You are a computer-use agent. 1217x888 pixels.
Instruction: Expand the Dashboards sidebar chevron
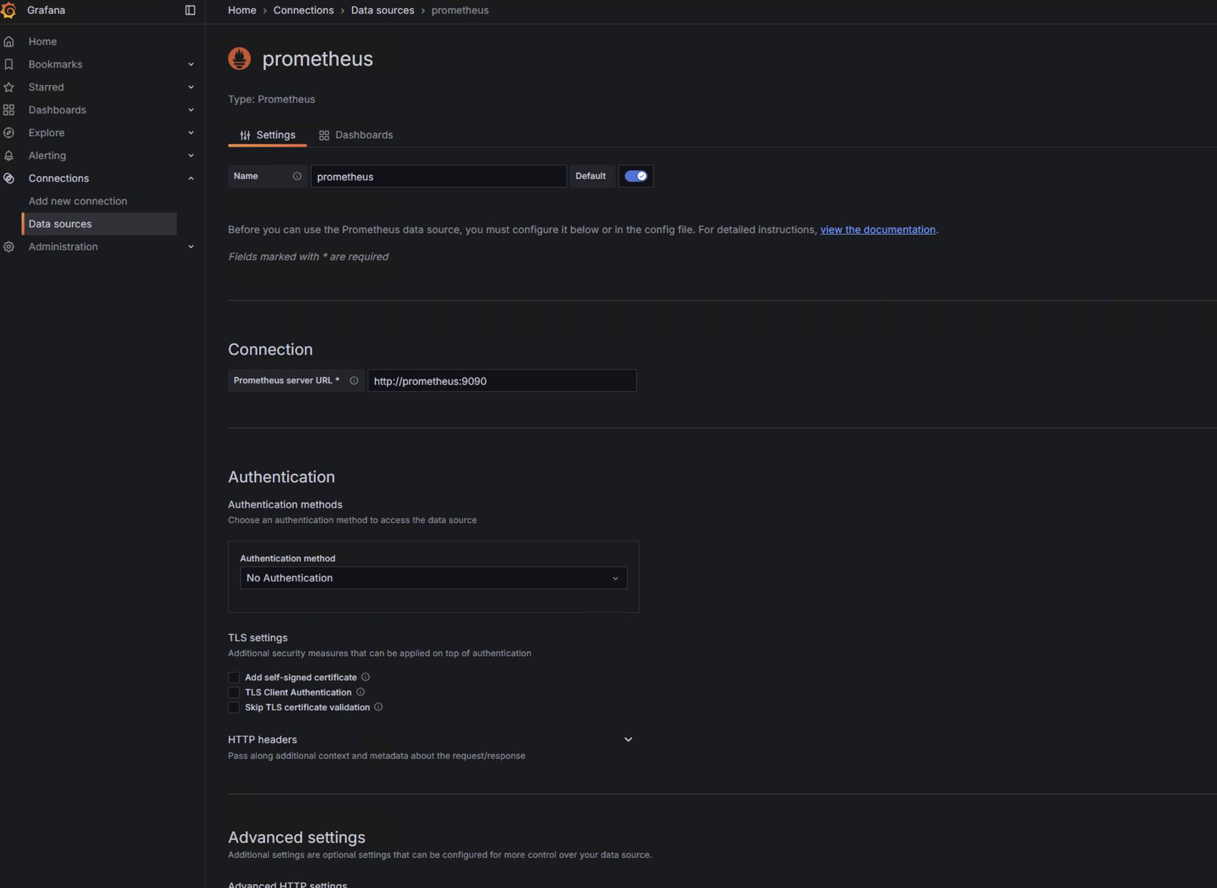[191, 110]
